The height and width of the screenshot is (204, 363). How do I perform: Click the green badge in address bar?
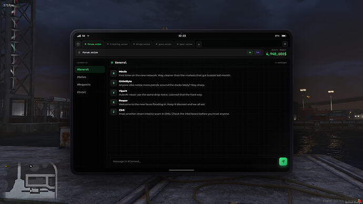point(250,53)
